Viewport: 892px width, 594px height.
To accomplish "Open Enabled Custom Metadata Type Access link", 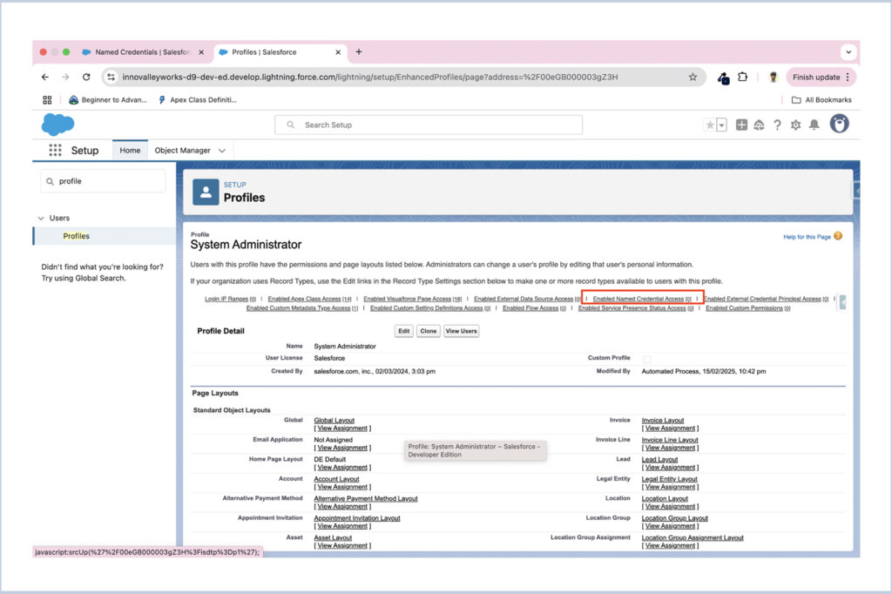I will [x=302, y=307].
